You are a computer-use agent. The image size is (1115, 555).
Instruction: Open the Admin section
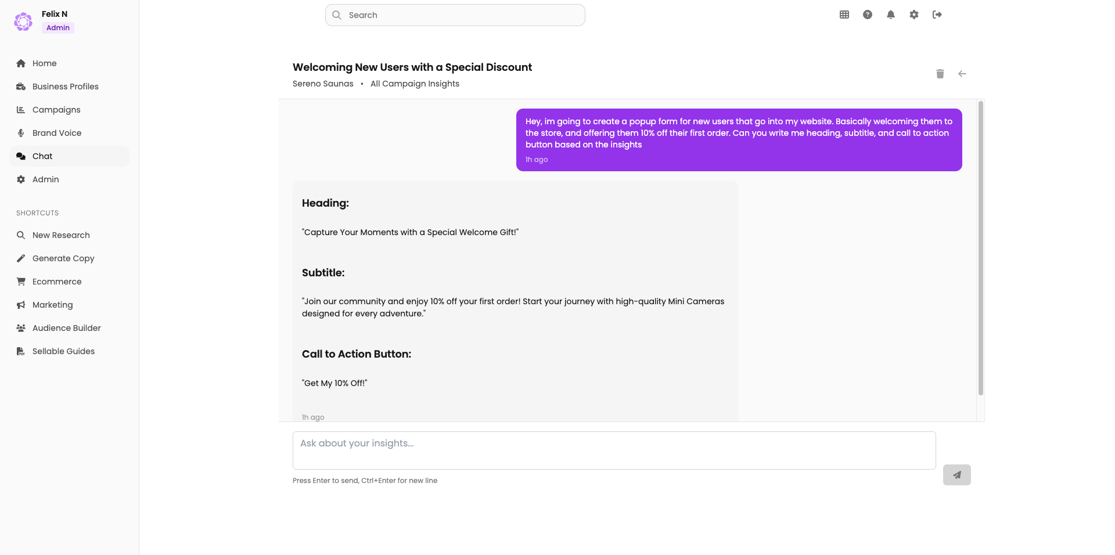(x=45, y=179)
